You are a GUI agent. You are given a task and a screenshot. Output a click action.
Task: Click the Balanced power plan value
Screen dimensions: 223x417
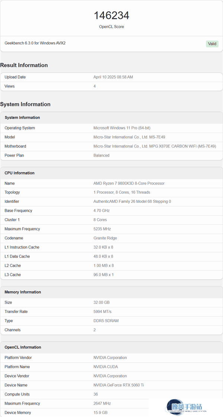101,155
